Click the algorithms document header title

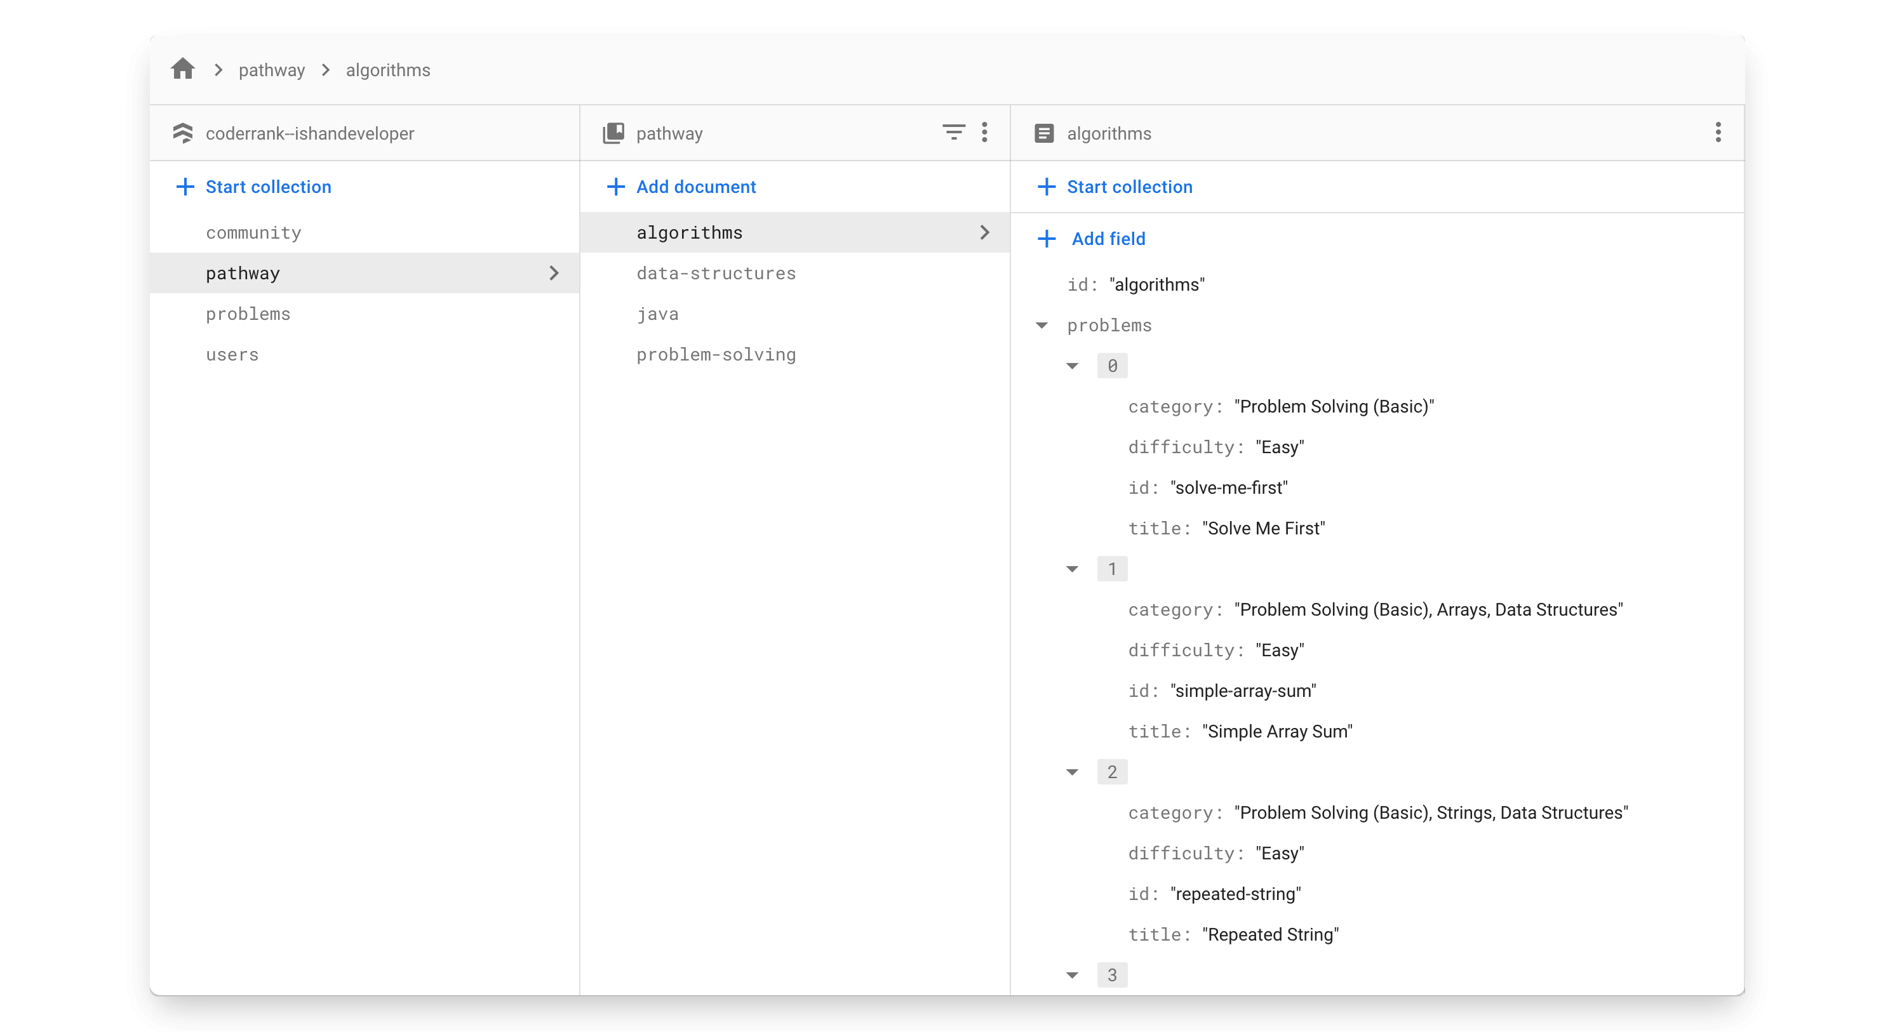1109,133
